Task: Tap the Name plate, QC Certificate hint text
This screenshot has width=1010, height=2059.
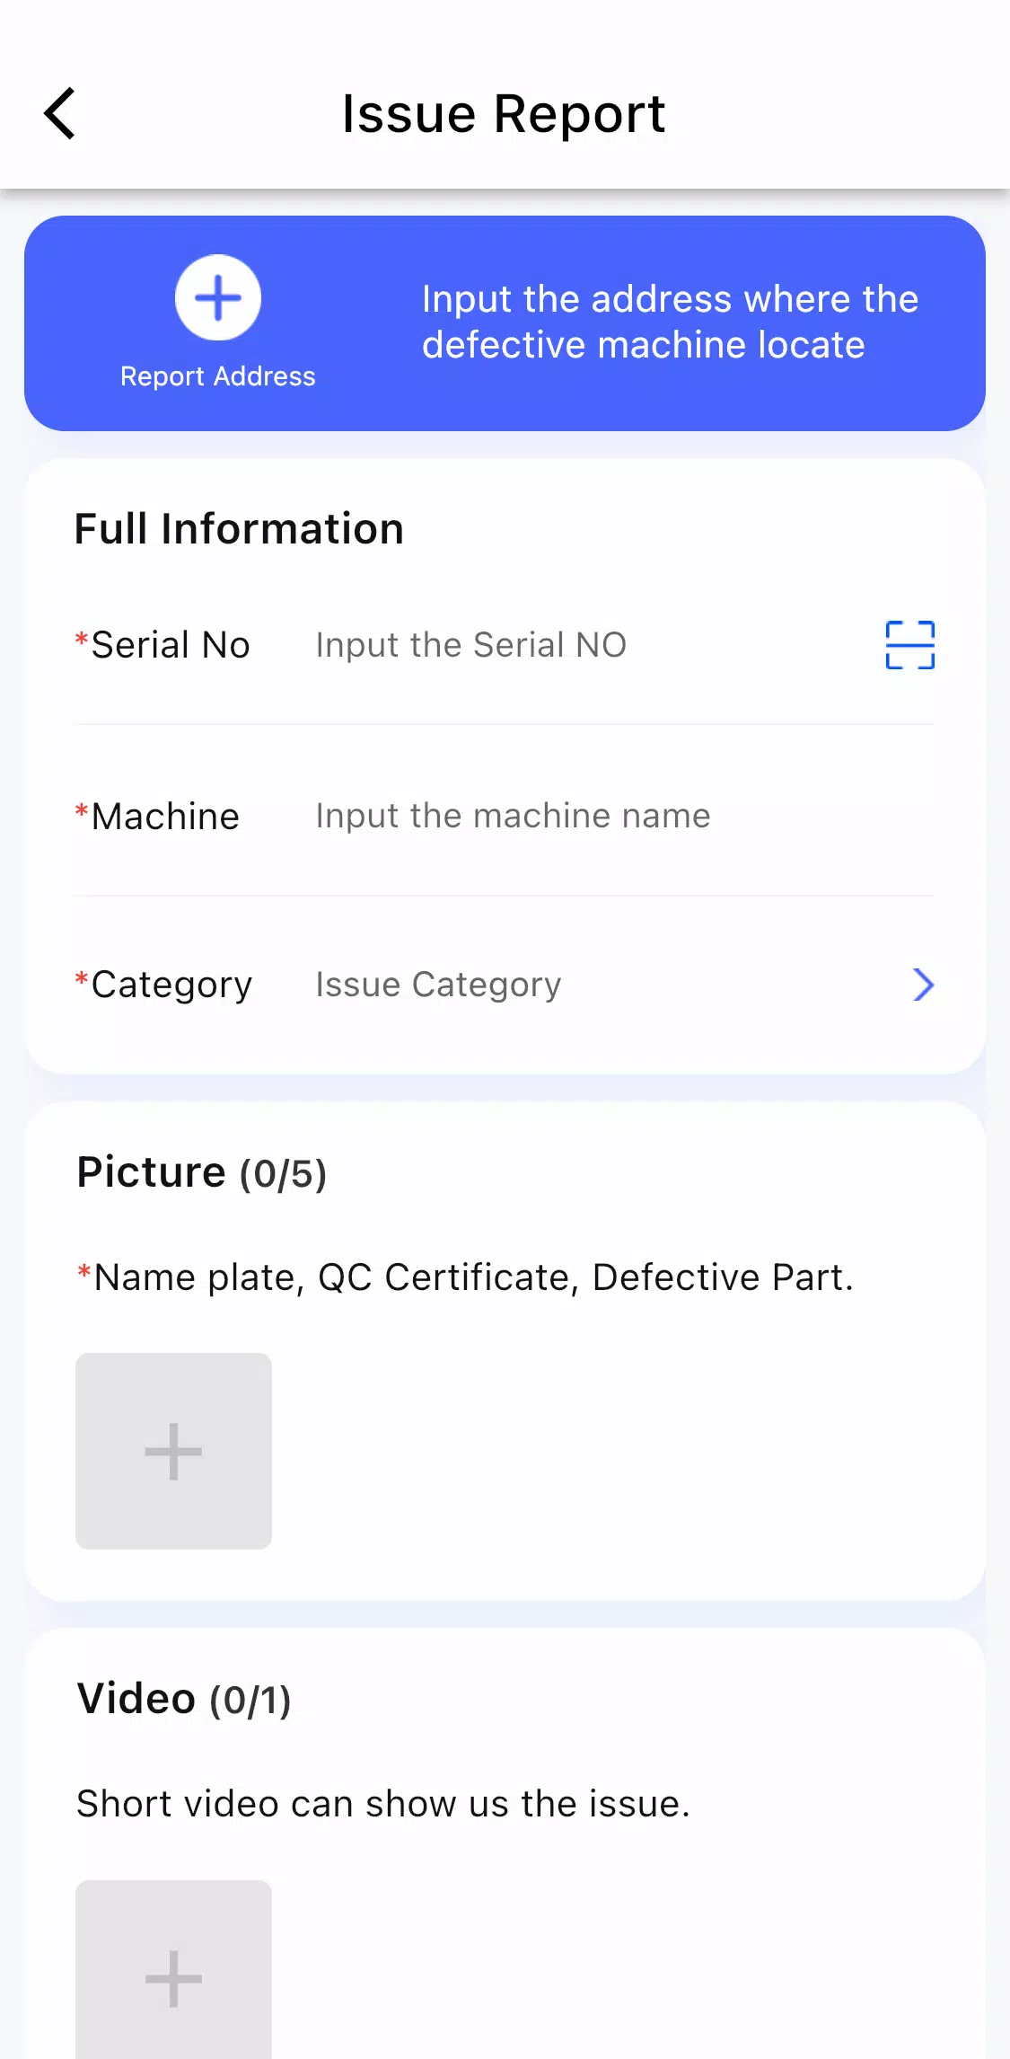Action: click(465, 1277)
